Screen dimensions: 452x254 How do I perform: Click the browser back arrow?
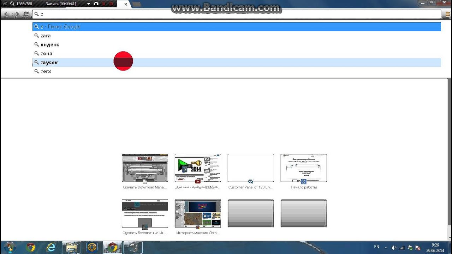click(7, 14)
